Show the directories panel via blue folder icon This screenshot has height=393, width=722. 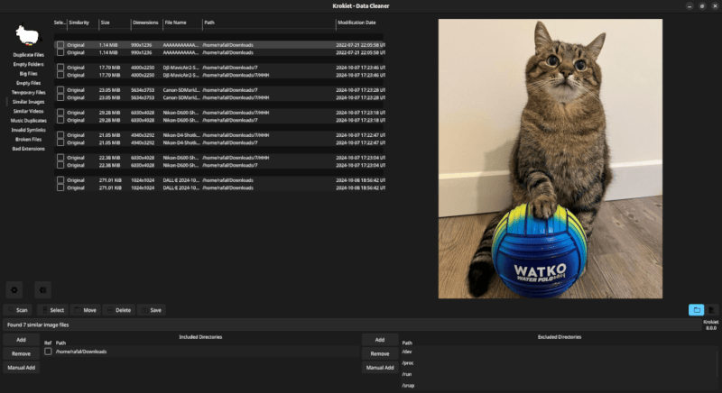pos(696,309)
